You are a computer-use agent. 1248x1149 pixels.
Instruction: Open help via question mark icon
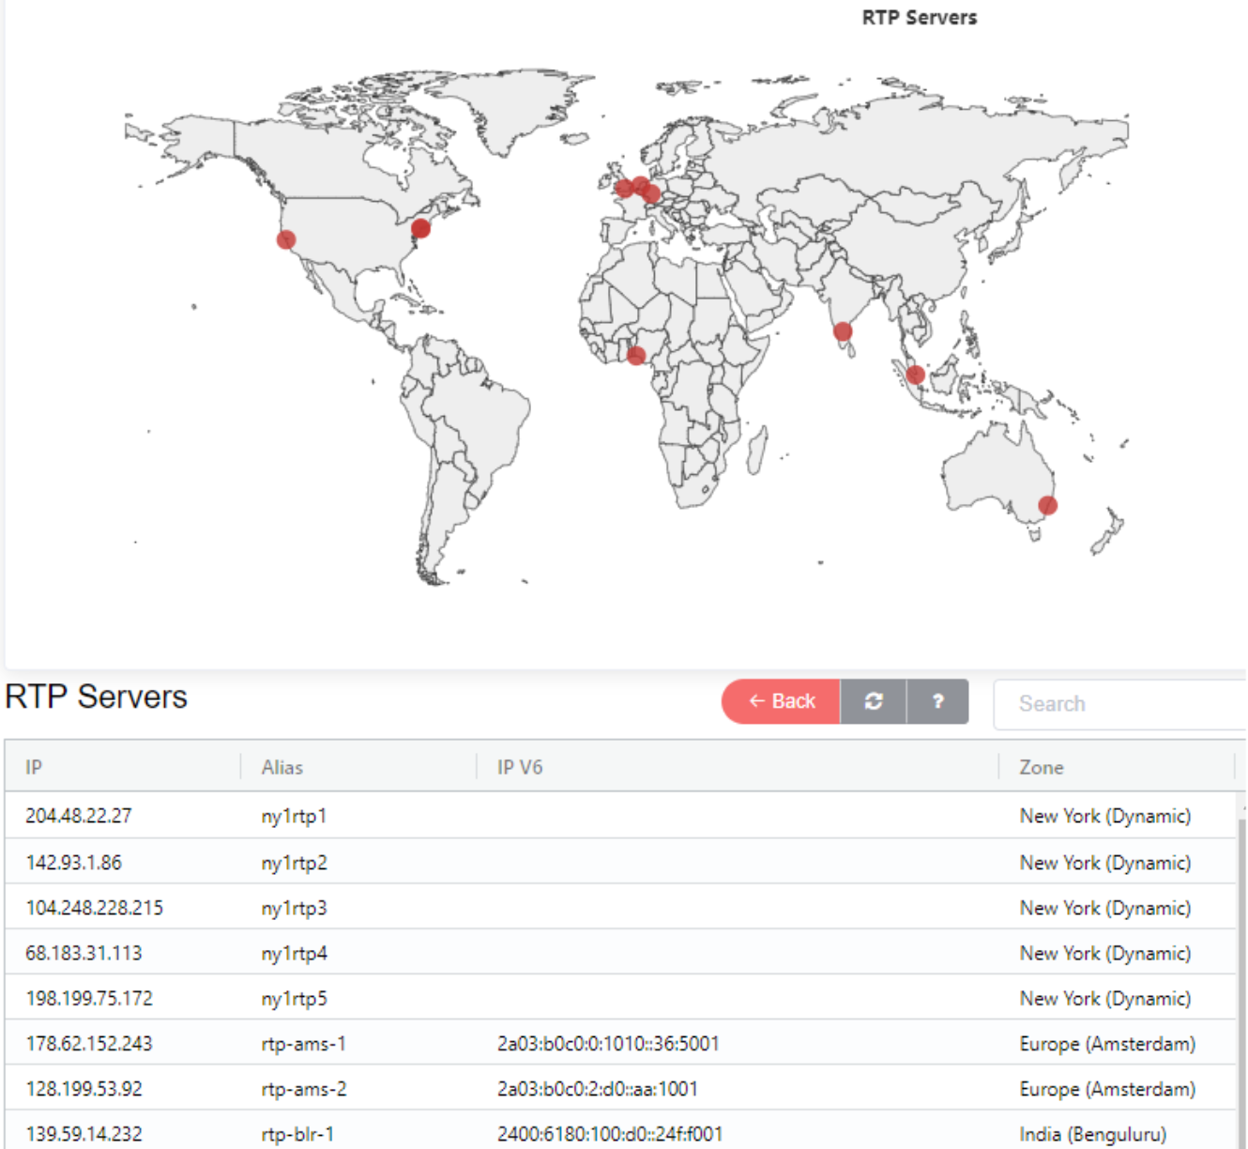point(937,701)
